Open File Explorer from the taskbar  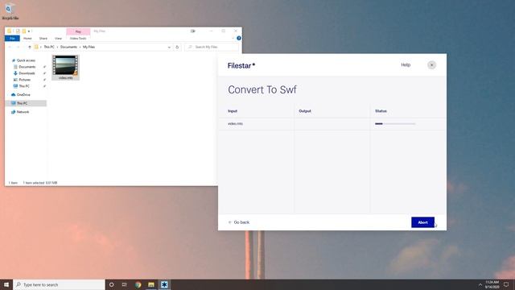point(151,284)
